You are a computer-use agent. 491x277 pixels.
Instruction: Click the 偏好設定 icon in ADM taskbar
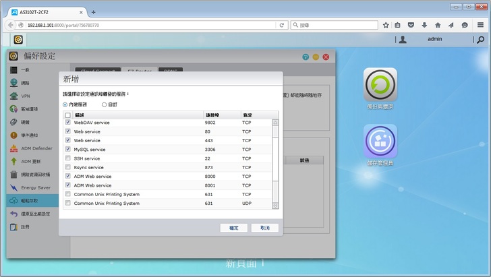click(x=18, y=40)
